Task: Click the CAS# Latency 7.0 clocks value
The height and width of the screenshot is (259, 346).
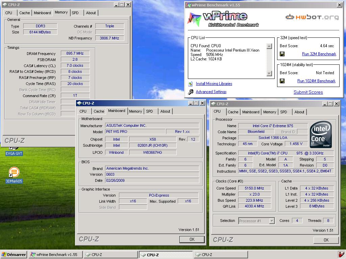Action: pyautogui.click(x=75, y=66)
